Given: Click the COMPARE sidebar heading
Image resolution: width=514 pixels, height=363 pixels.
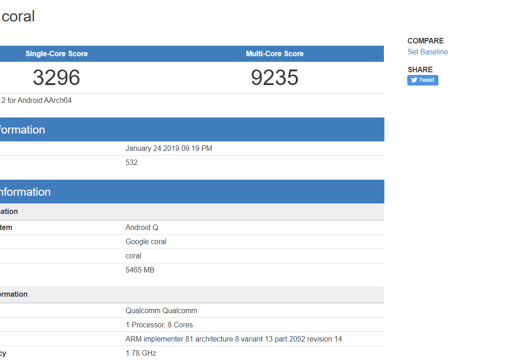Looking at the screenshot, I should (425, 41).
